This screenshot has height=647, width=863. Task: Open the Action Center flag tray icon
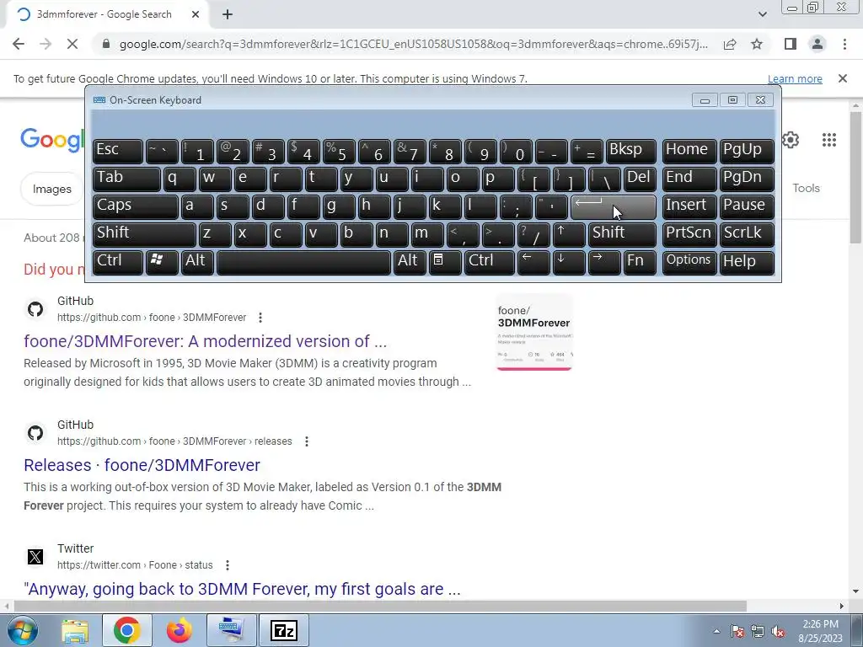coord(737,631)
